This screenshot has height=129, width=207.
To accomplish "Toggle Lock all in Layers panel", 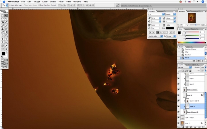I will coord(190,71).
